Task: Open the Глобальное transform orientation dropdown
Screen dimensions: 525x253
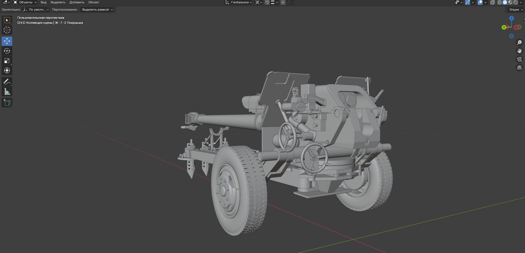Action: coord(238,2)
